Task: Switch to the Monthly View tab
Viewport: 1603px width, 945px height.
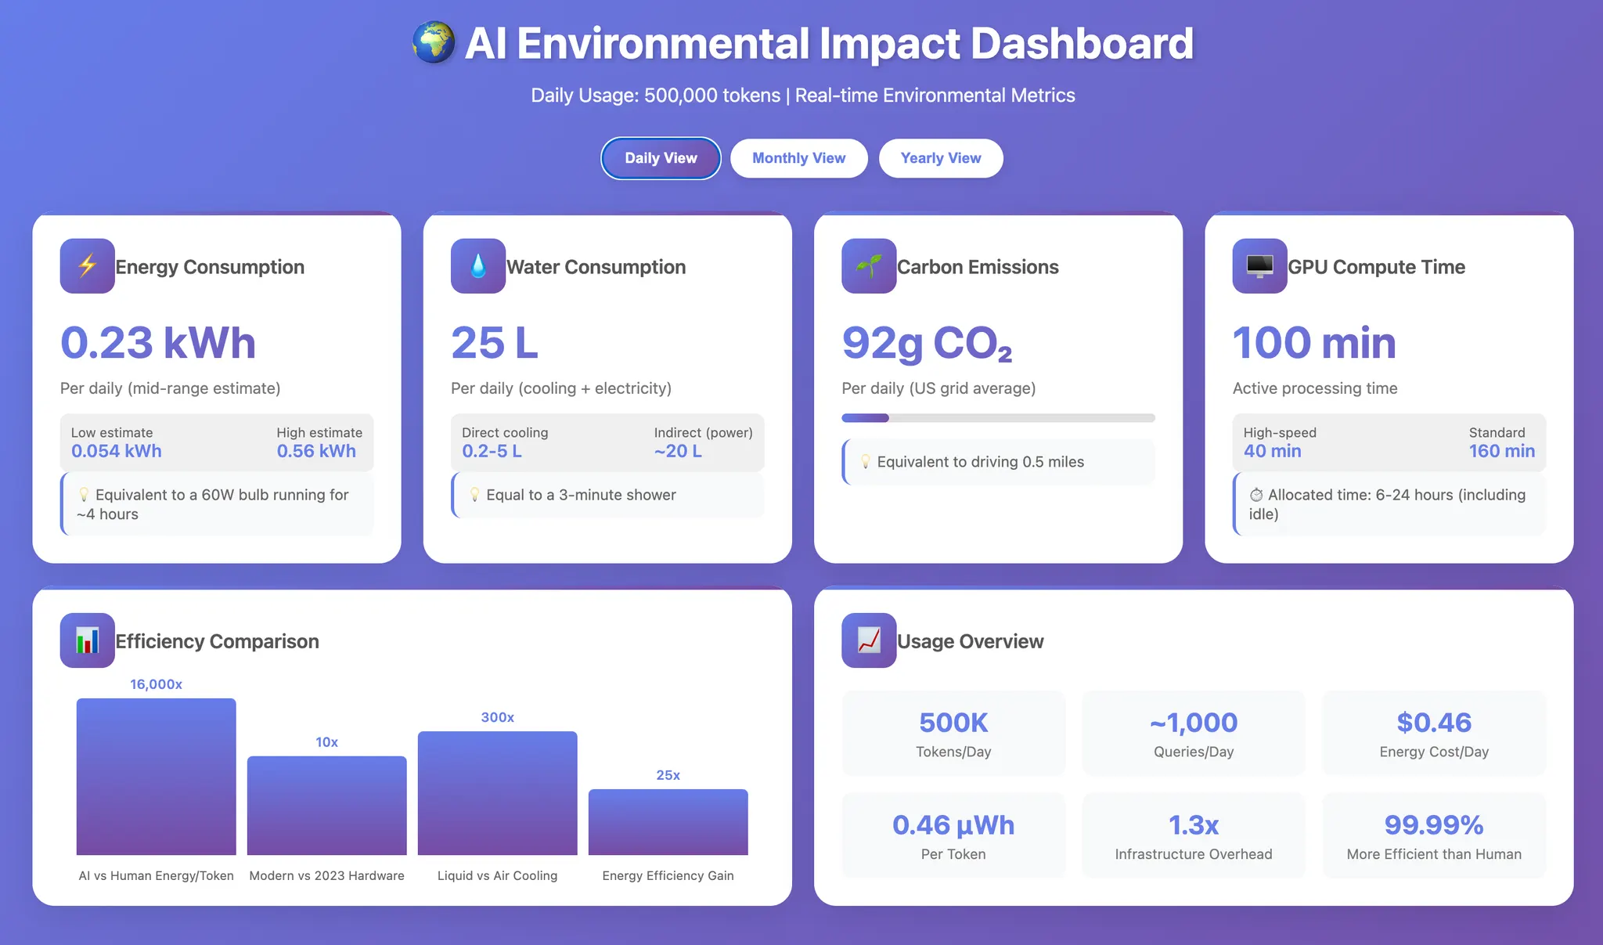Action: point(798,158)
